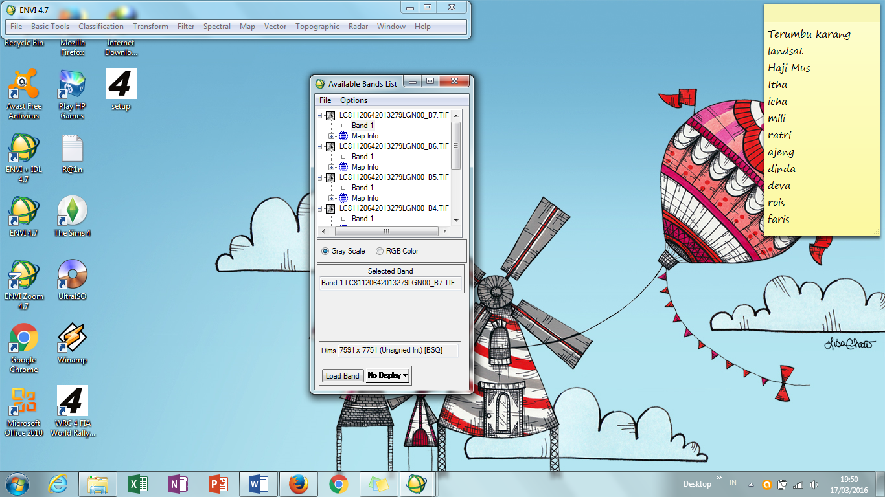
Task: Open OneNote from the taskbar
Action: [178, 483]
